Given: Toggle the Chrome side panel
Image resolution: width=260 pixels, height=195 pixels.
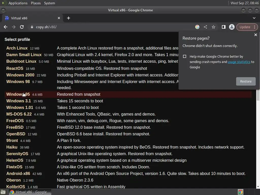Looking at the screenshot, I should pyautogui.click(x=223, y=27).
